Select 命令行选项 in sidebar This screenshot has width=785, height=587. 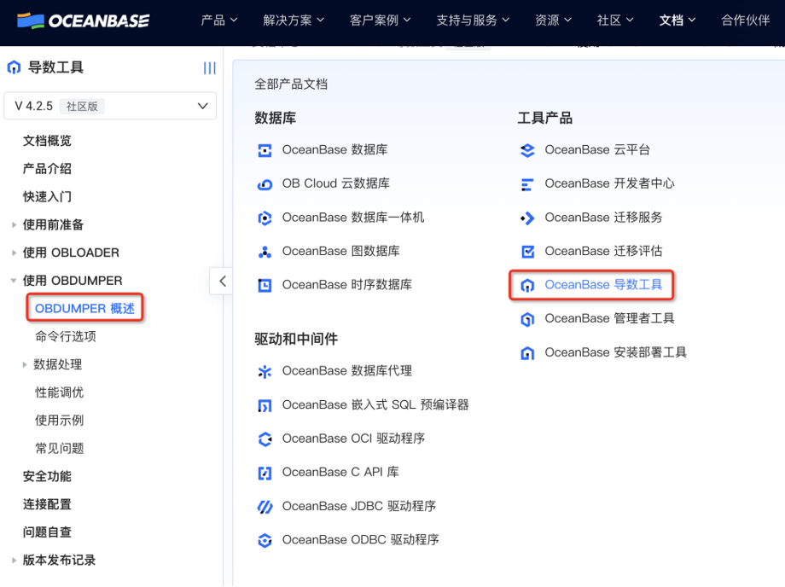click(x=66, y=337)
